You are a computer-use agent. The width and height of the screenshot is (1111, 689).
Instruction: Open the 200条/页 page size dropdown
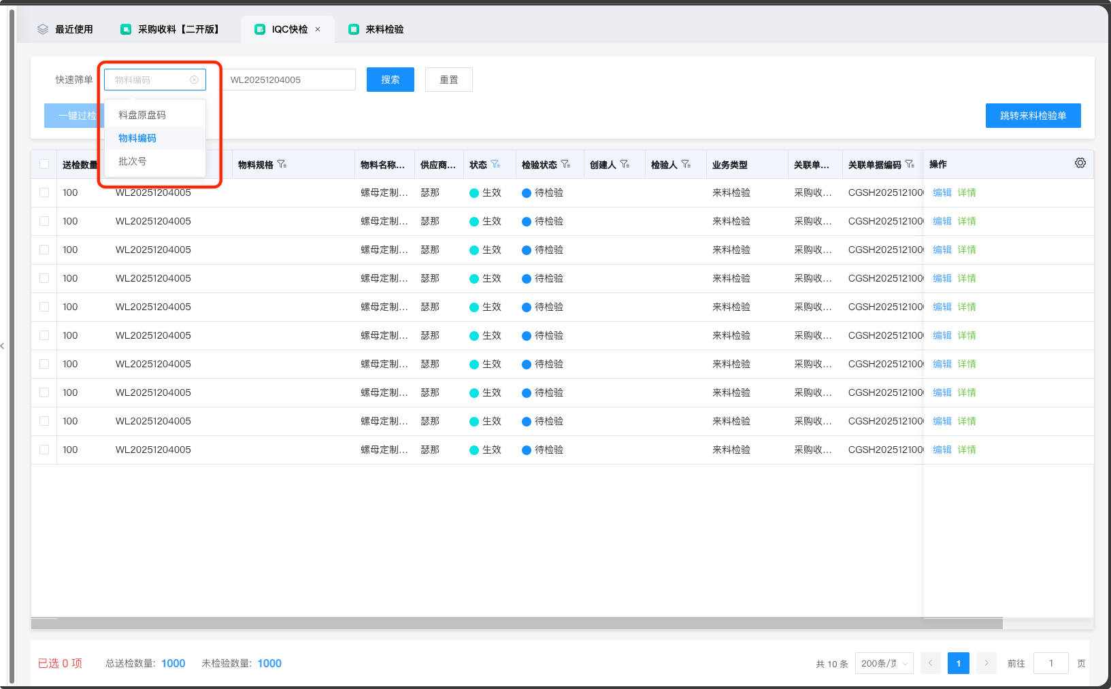click(x=884, y=663)
